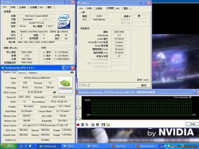Click the Shaders value 96 Unified

tap(28, 106)
